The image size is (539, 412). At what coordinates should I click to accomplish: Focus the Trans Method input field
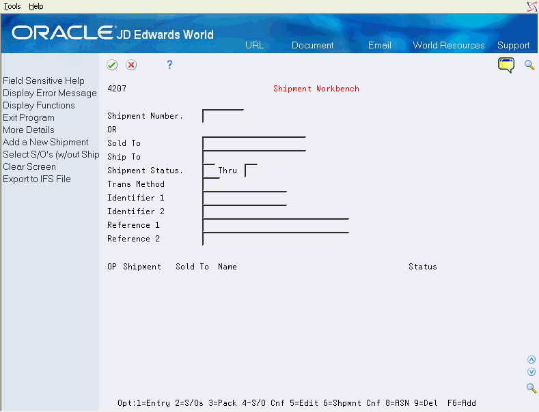[211, 184]
